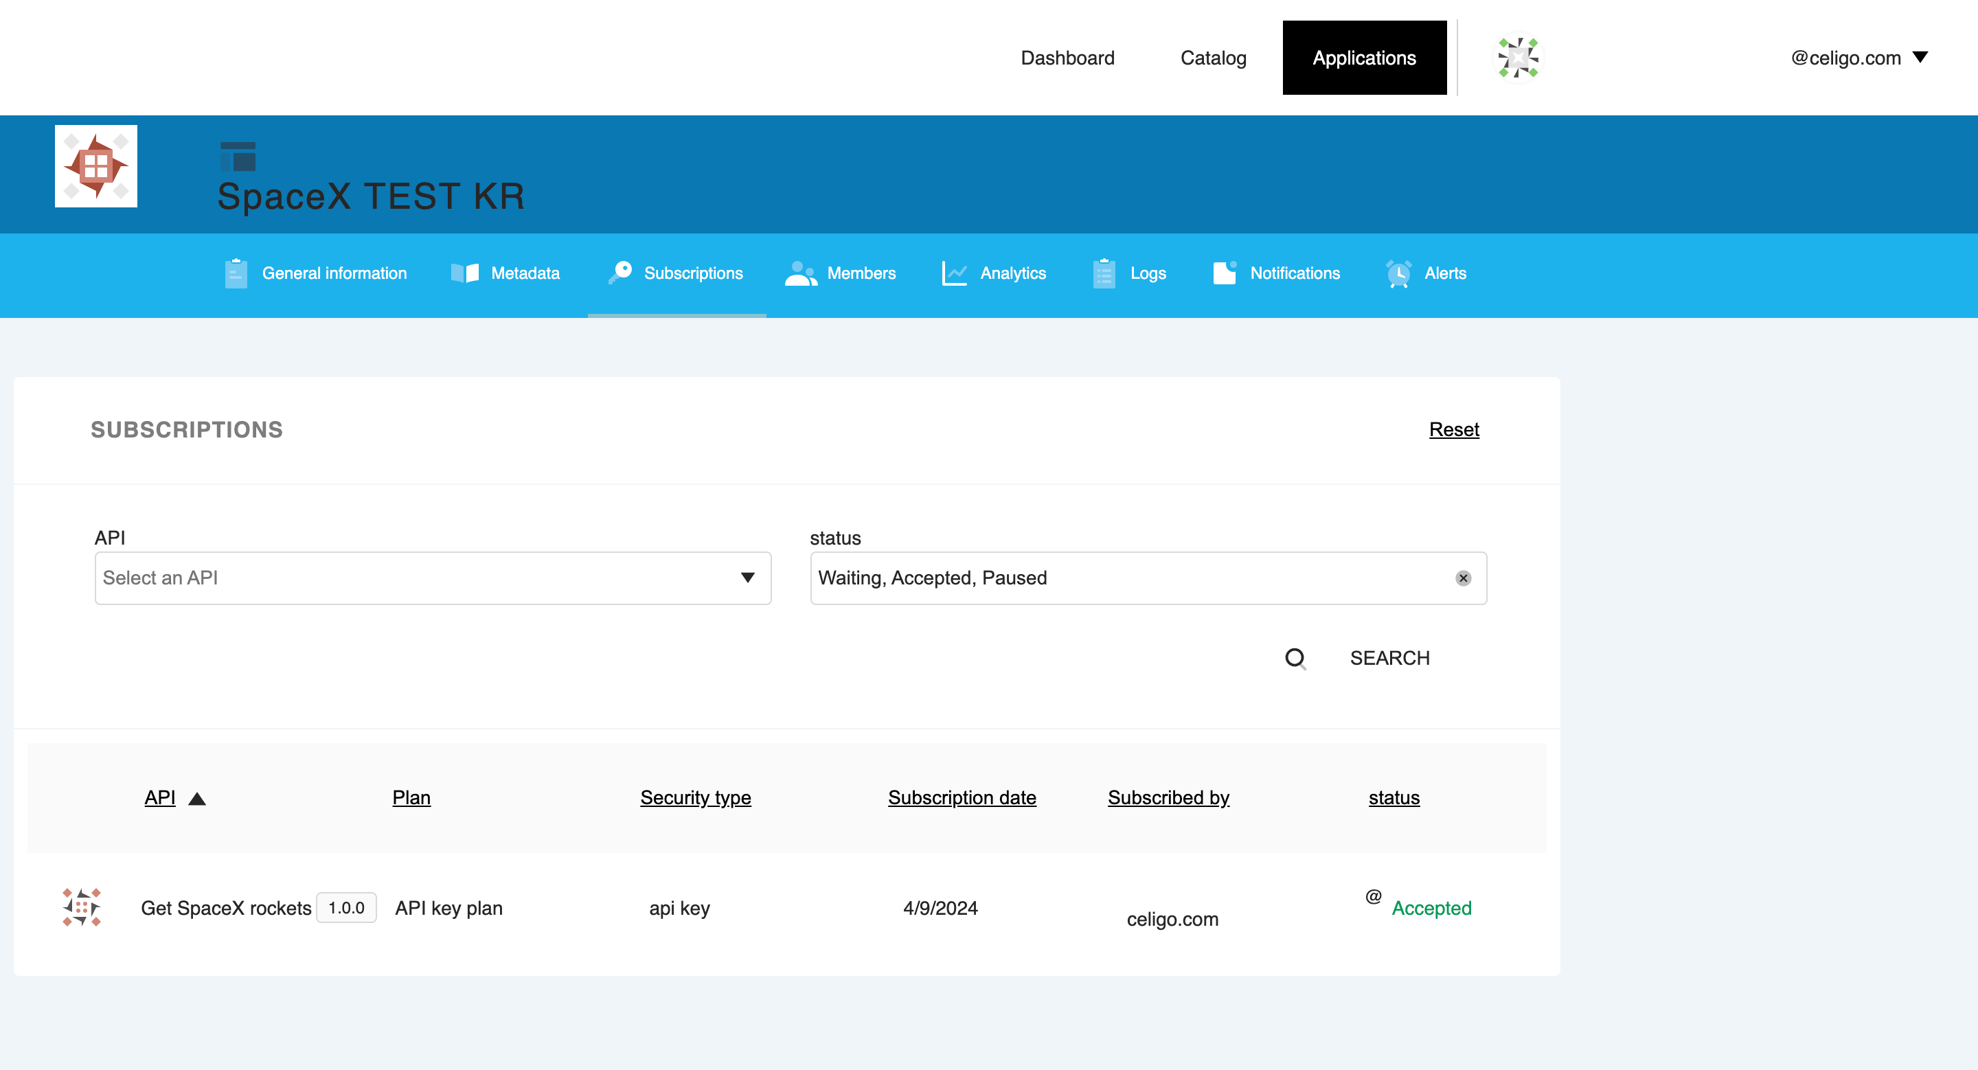1978x1070 pixels.
Task: Sort by API column header
Action: (x=160, y=797)
